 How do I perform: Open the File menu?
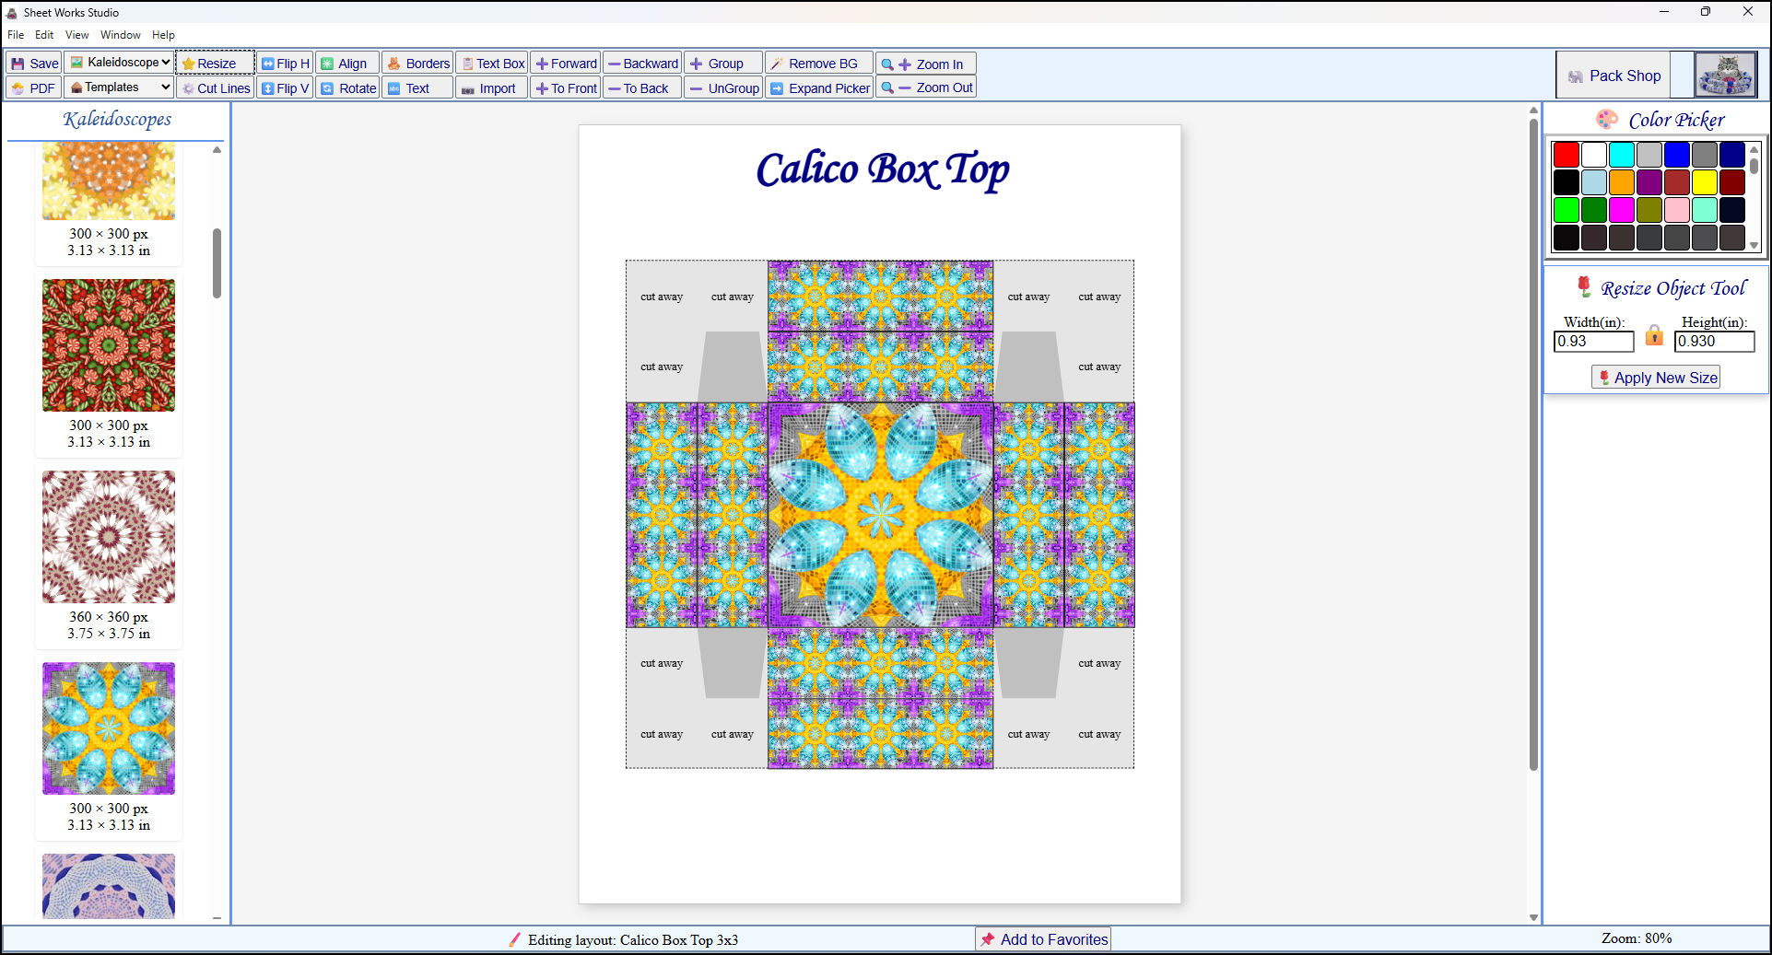(15, 34)
